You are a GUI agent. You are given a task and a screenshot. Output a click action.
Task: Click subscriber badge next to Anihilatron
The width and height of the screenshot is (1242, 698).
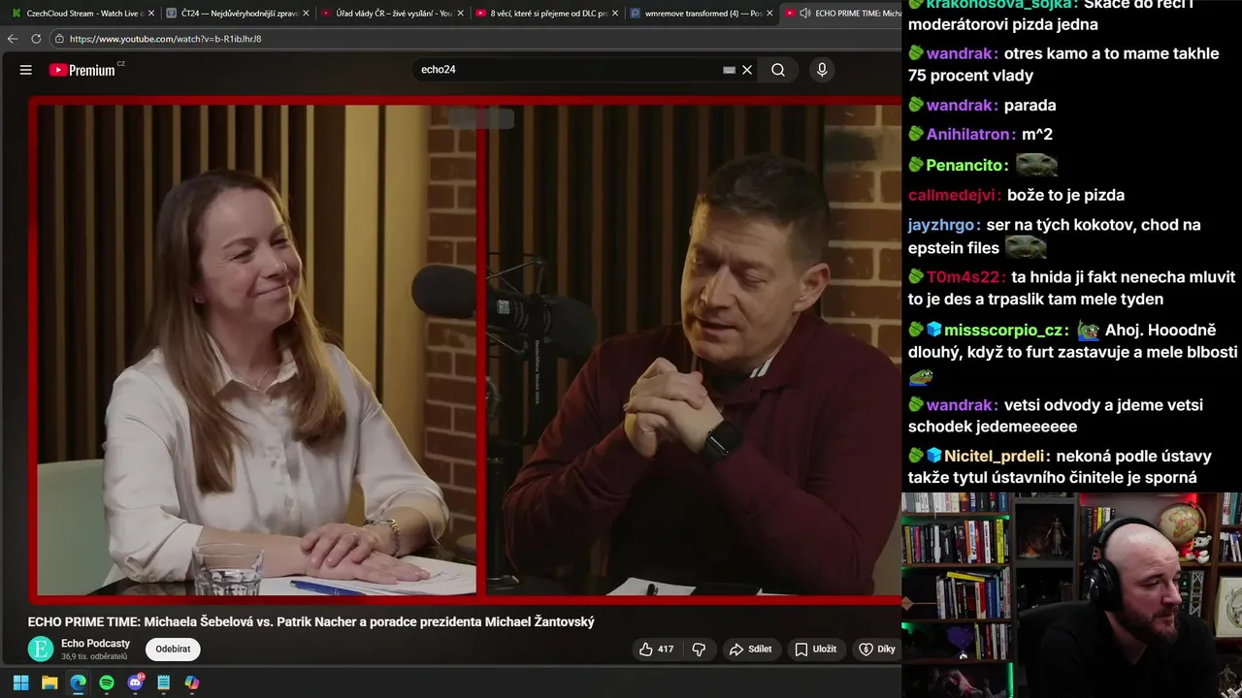pyautogui.click(x=916, y=135)
